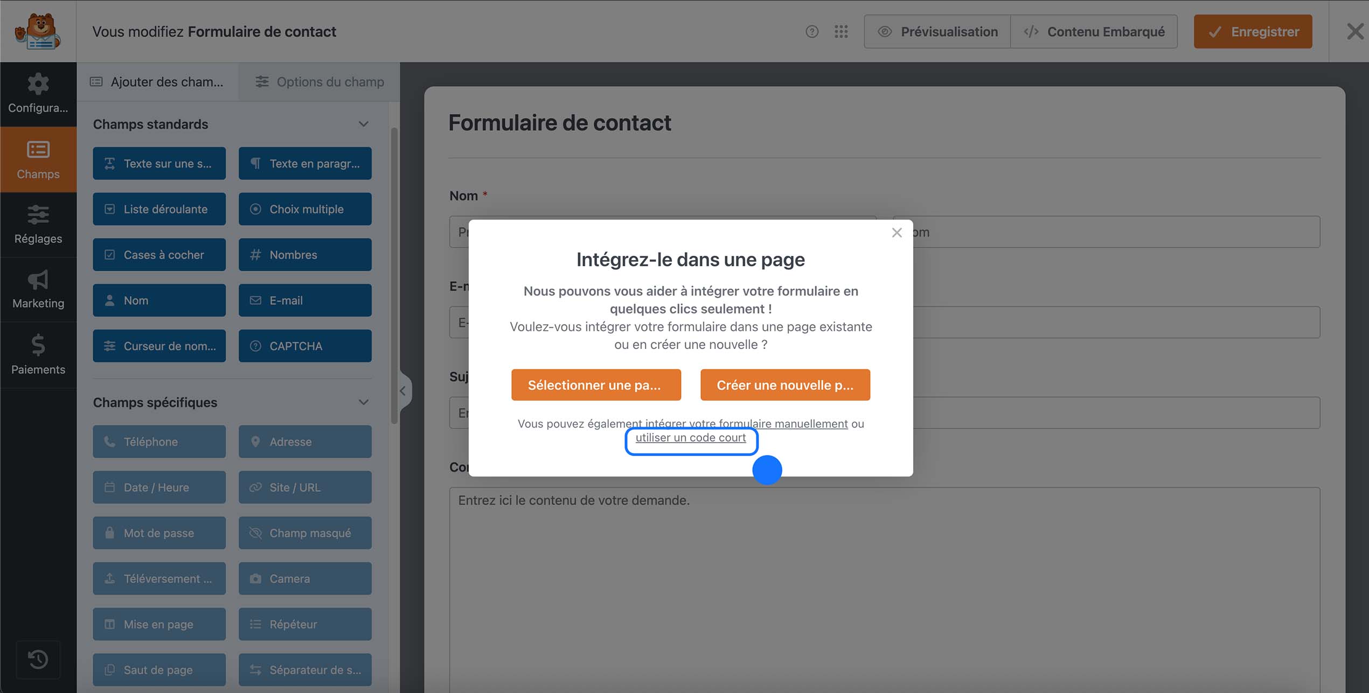This screenshot has width=1369, height=693.
Task: Click the apps grid icon near Prévisualisation
Action: [840, 31]
